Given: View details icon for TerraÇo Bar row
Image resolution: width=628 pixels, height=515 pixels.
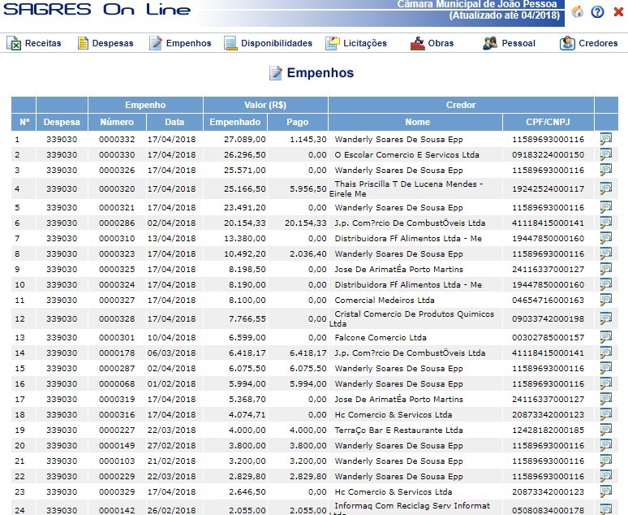Looking at the screenshot, I should tap(605, 431).
